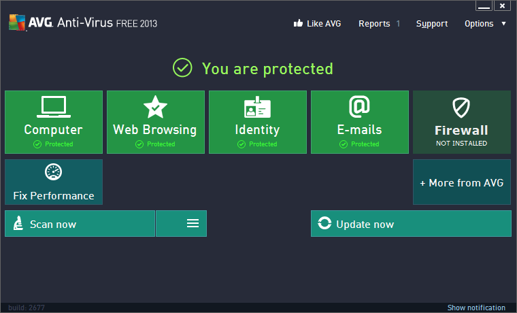Click the Show notification link
Image resolution: width=517 pixels, height=313 pixels.
pos(476,308)
